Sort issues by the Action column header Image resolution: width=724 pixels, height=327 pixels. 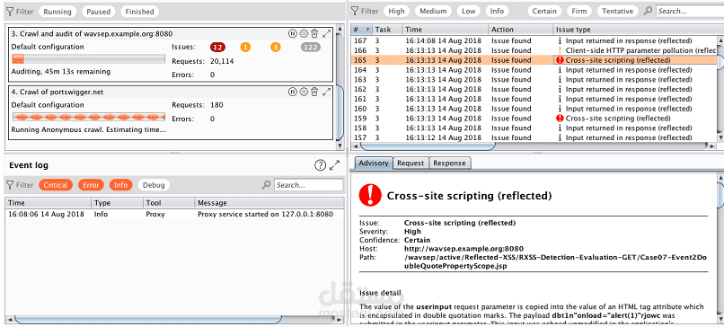[521, 30]
